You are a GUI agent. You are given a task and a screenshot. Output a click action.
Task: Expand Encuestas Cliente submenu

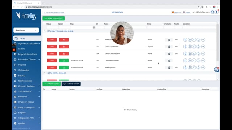click(39, 60)
